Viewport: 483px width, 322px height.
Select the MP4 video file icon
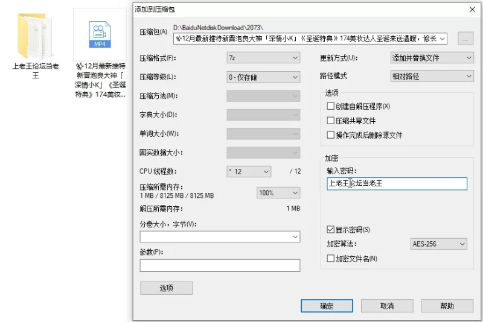pyautogui.click(x=100, y=34)
